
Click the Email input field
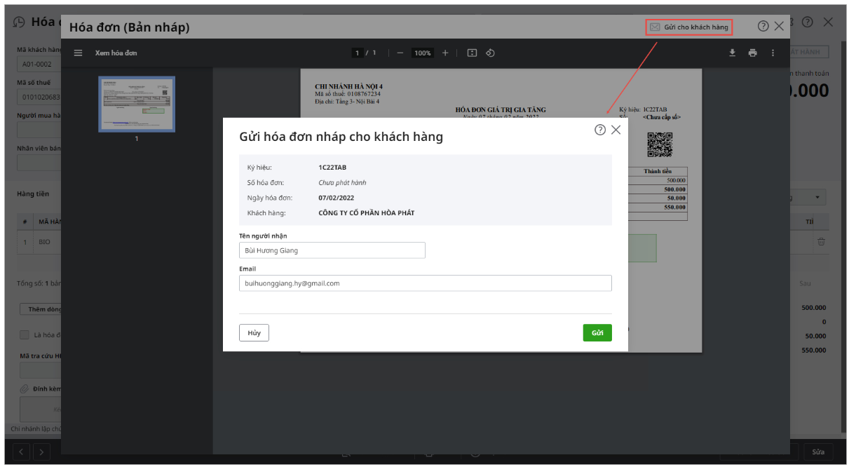pyautogui.click(x=426, y=283)
